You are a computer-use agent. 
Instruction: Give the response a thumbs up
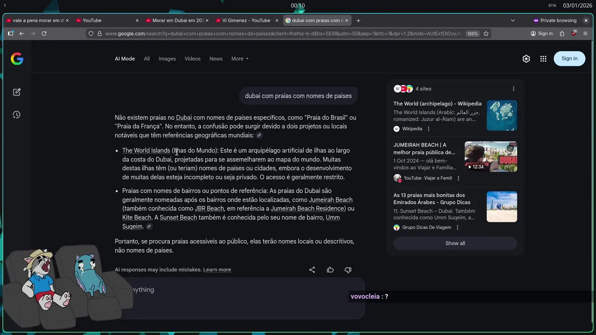click(x=330, y=270)
